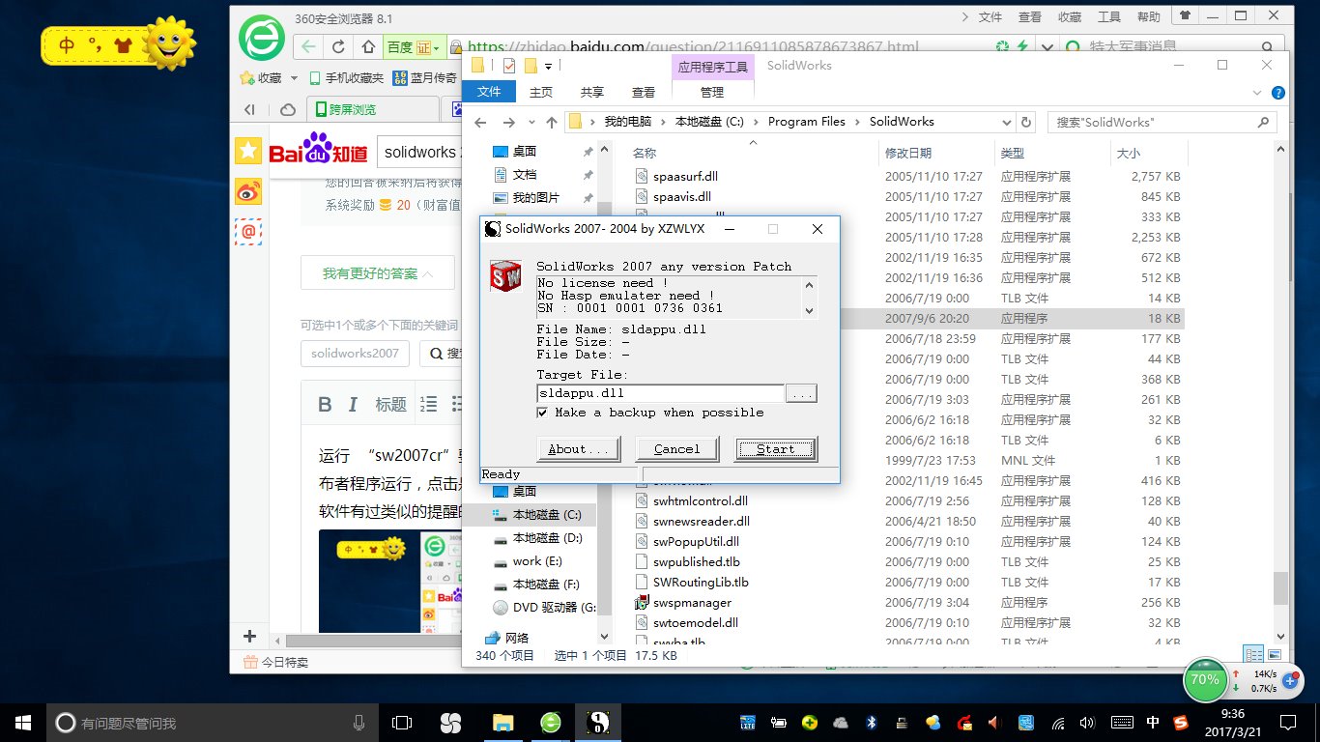Screen dimensions: 1320x742
Task: Switch to the 主页 ribbon tab
Action: pos(540,91)
